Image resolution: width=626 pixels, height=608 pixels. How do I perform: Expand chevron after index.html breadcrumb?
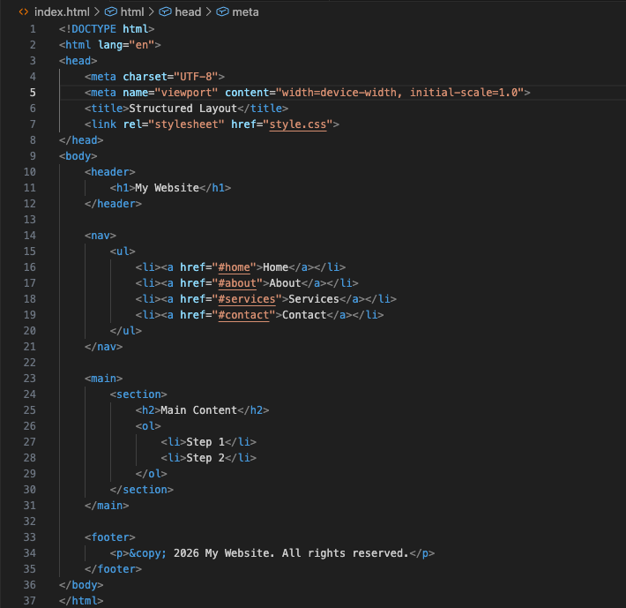pyautogui.click(x=97, y=12)
